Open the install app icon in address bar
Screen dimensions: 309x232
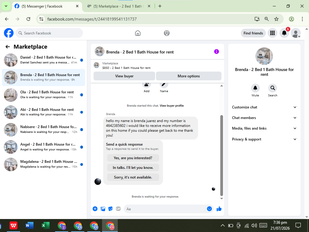[257, 19]
